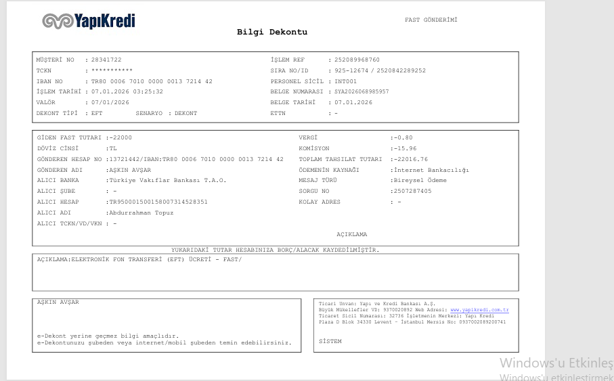Click SENARYO value DEKONT
The width and height of the screenshot is (614, 381).
click(186, 113)
